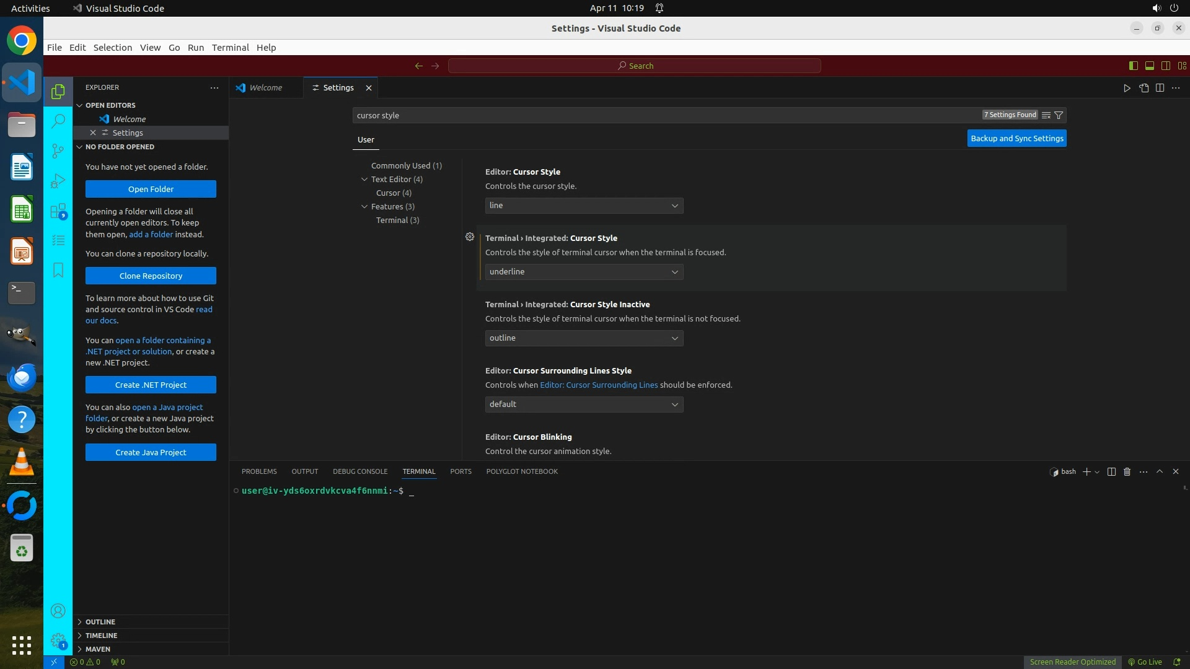This screenshot has height=669, width=1190.
Task: Open Editor Cursor Style dropdown showing line
Action: [x=584, y=206]
